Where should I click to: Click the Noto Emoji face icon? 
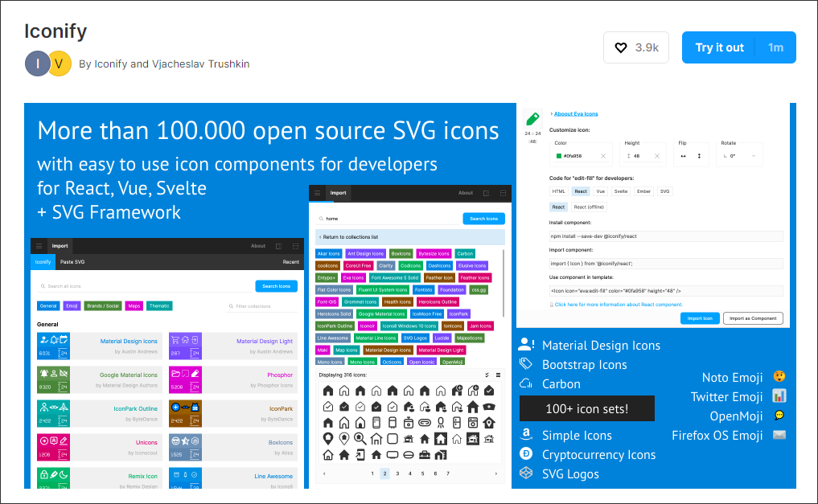click(x=779, y=377)
